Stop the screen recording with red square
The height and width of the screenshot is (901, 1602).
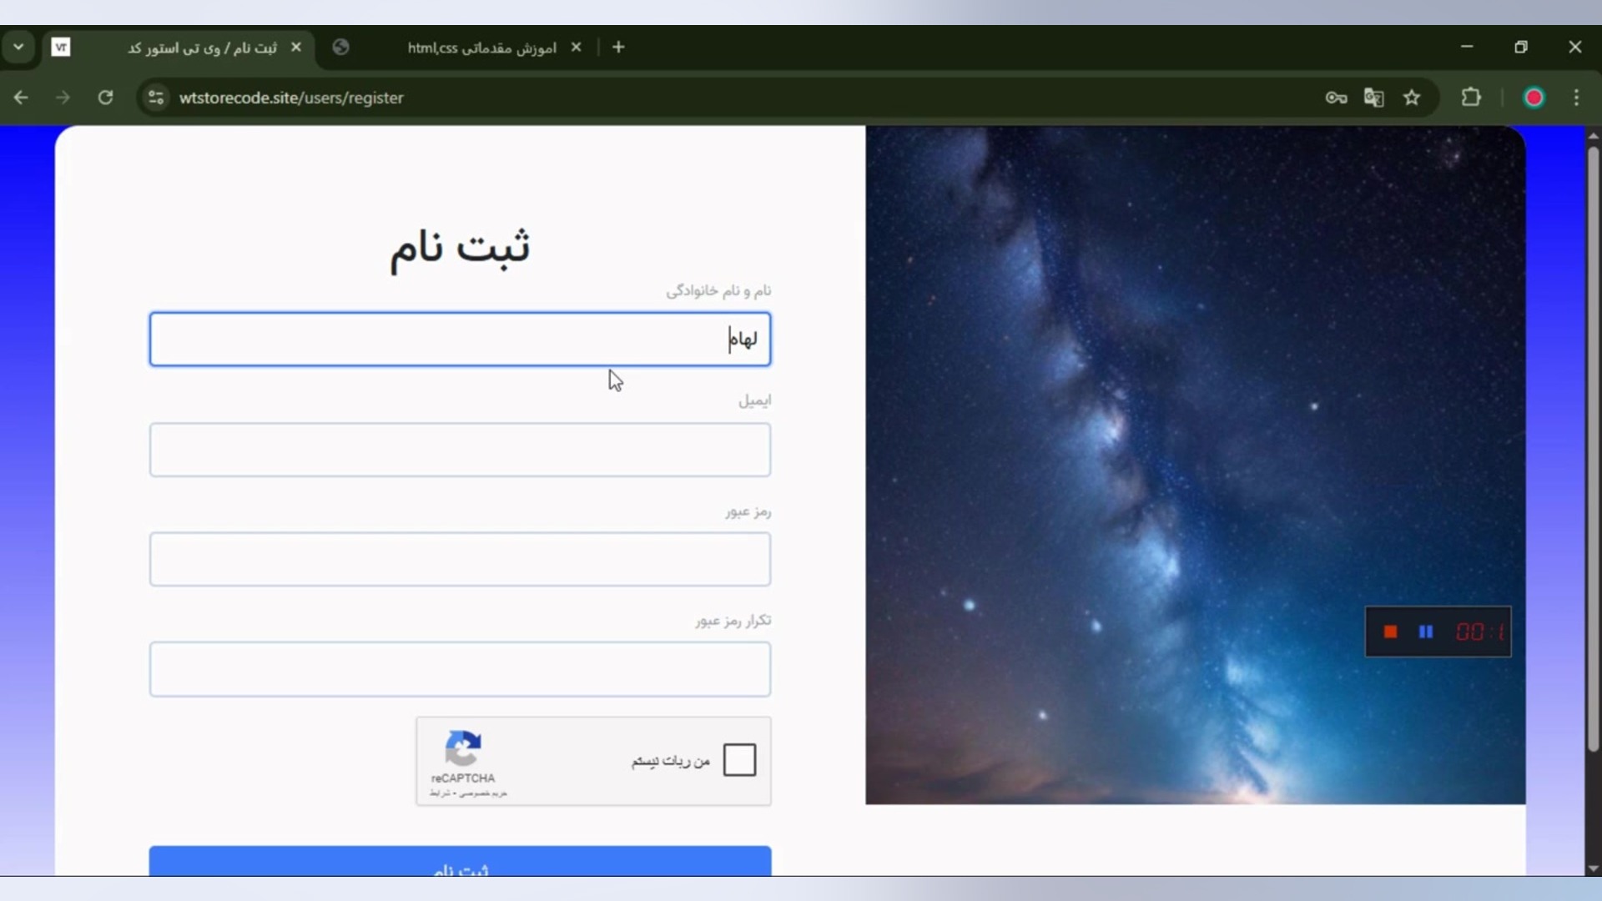[1390, 632]
